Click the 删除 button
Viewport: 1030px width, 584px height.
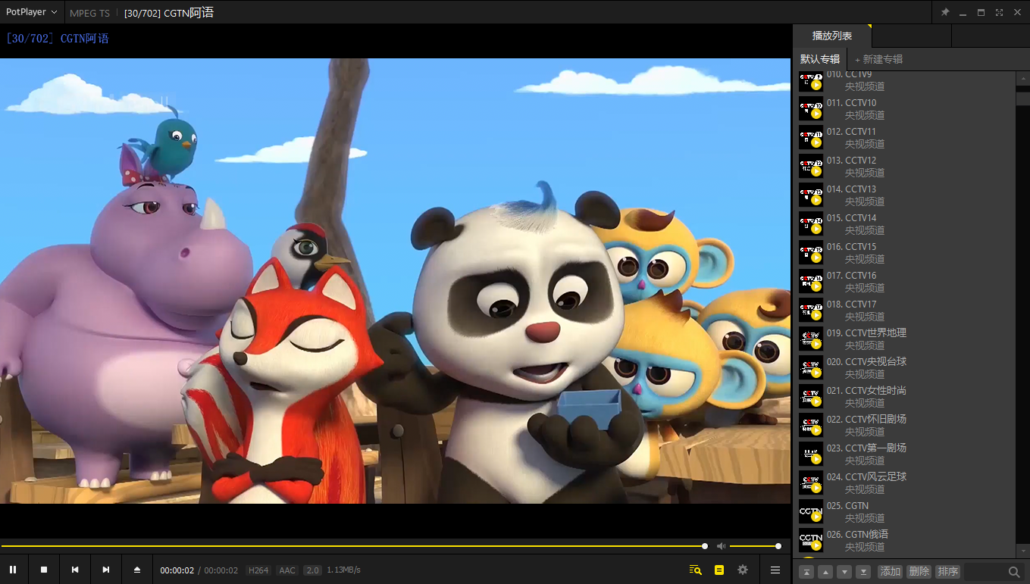pos(919,572)
